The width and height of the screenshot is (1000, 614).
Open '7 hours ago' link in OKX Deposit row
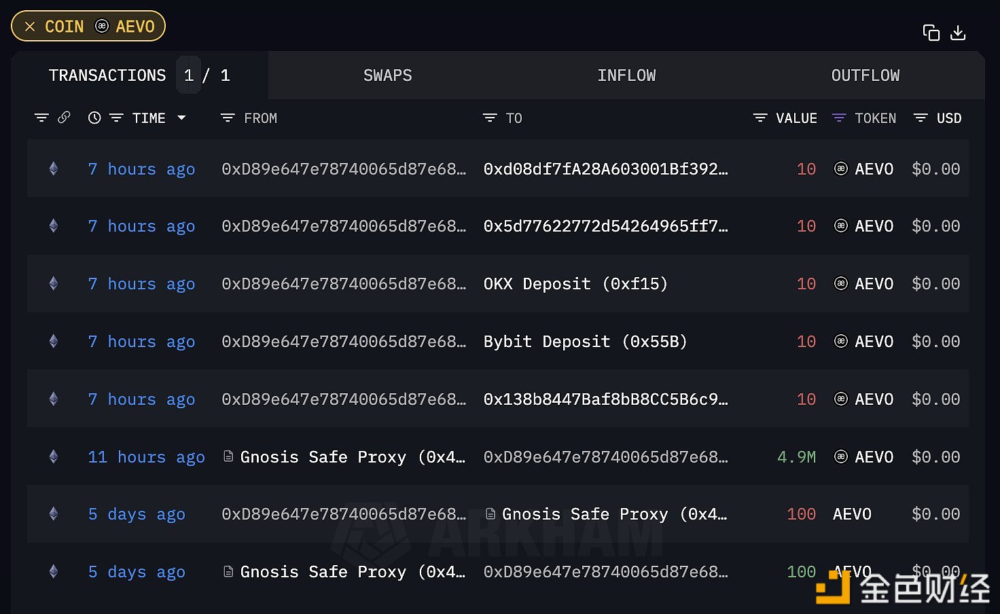[x=141, y=284]
